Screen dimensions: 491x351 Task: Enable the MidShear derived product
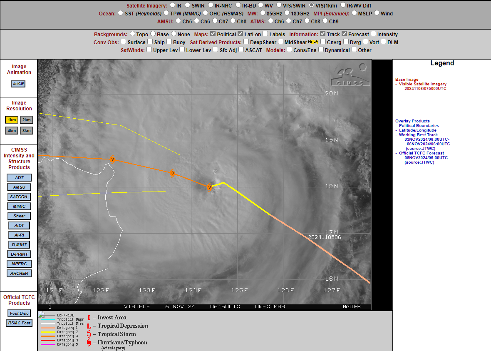pyautogui.click(x=280, y=41)
